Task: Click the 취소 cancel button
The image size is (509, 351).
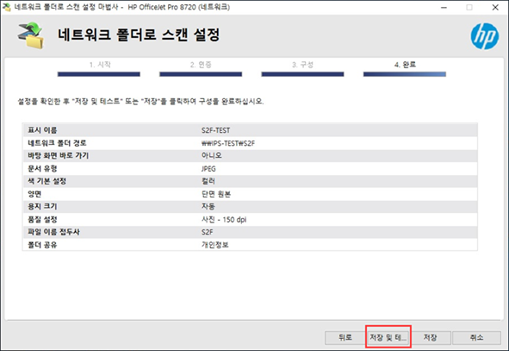Action: (x=476, y=337)
